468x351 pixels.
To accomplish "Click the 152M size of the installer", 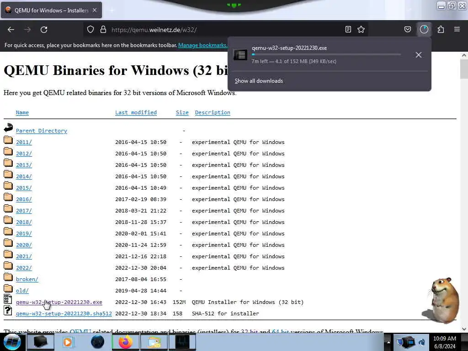I will (179, 302).
